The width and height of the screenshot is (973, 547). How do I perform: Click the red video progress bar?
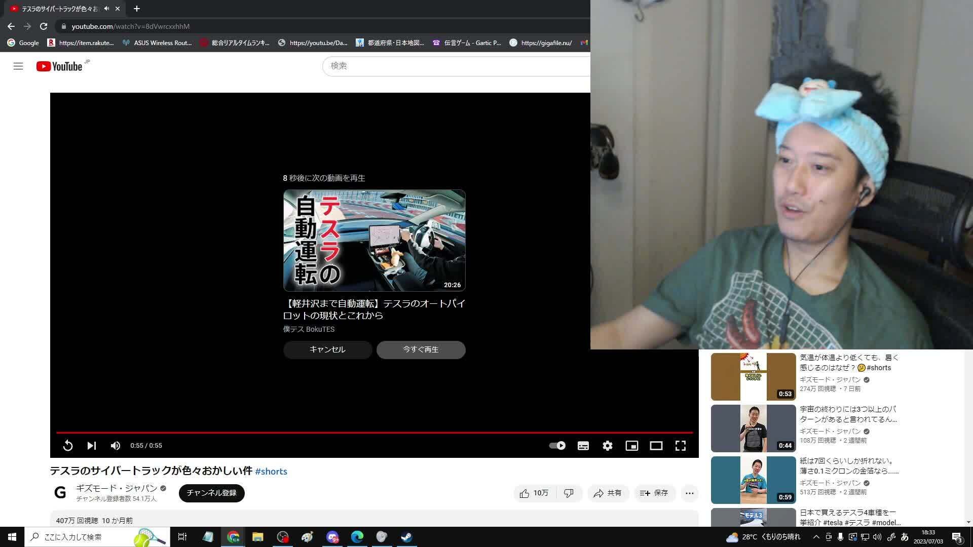click(x=374, y=433)
